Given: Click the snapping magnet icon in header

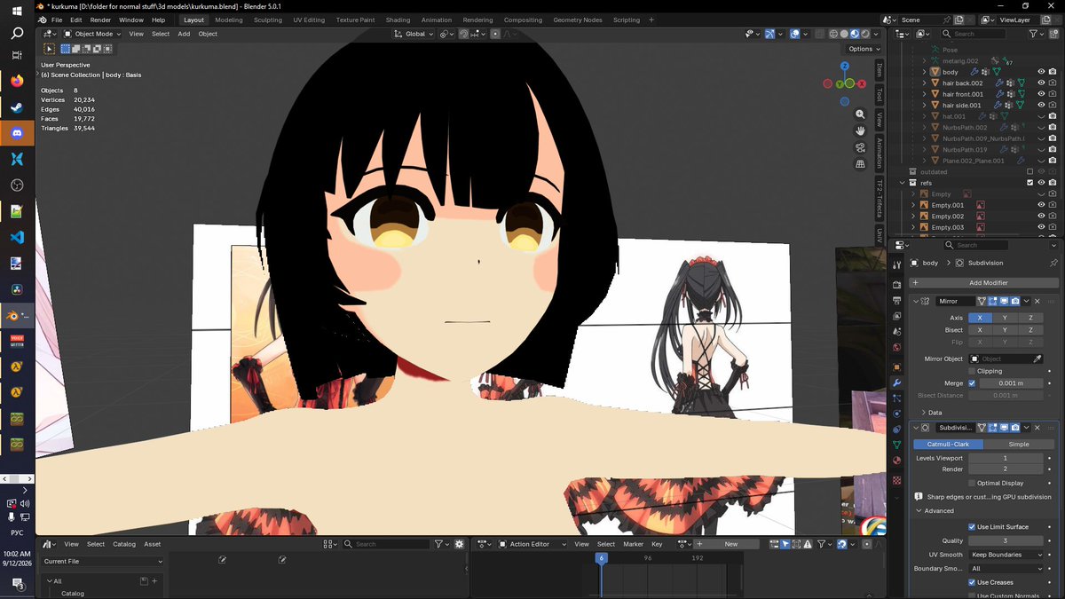Looking at the screenshot, I should tap(464, 34).
